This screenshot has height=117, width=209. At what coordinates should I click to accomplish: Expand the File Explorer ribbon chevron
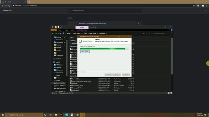169,30
